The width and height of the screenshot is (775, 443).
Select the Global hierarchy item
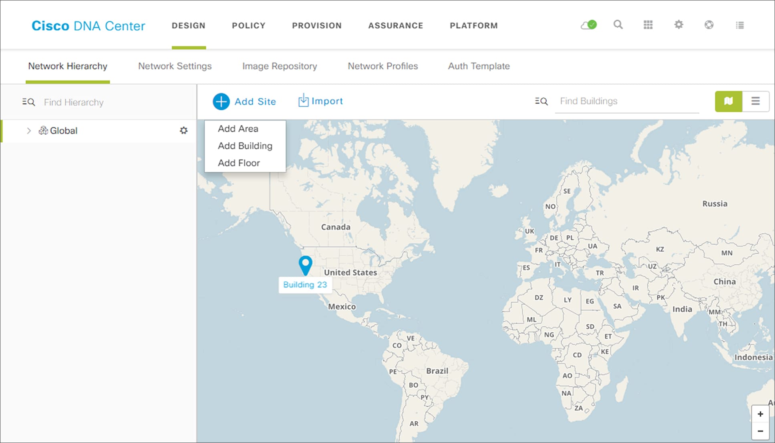pos(99,131)
